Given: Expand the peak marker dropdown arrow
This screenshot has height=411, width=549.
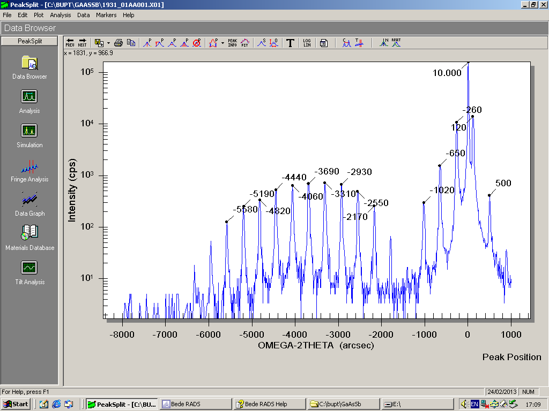Looking at the screenshot, I should [222, 43].
